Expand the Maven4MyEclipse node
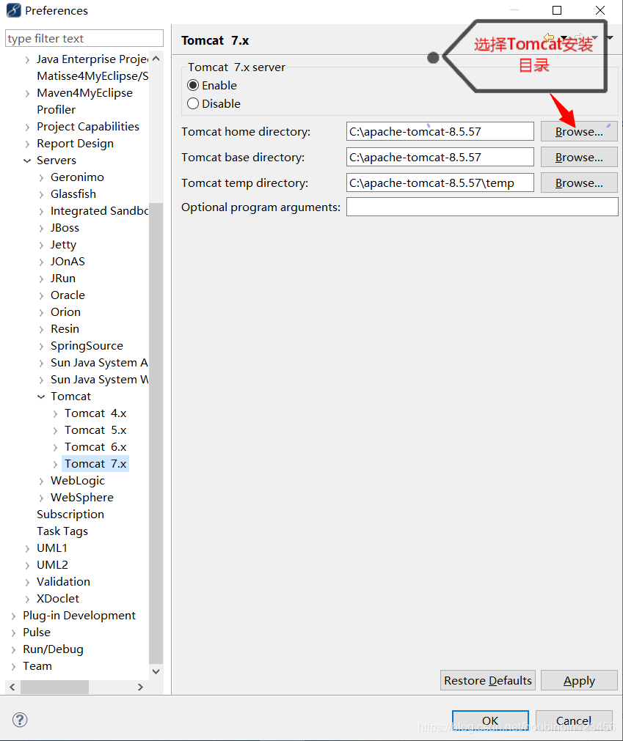This screenshot has width=623, height=741. coord(27,94)
